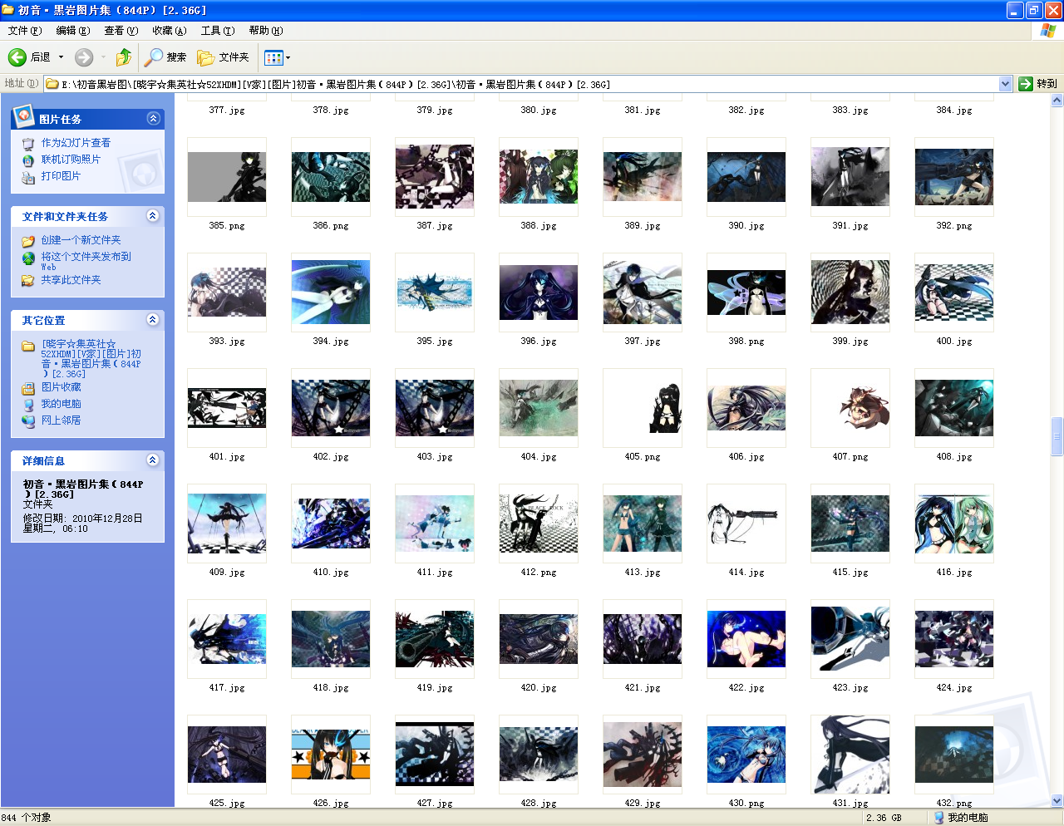Collapse the 图片任务 panel
Image resolution: width=1064 pixels, height=826 pixels.
(153, 119)
